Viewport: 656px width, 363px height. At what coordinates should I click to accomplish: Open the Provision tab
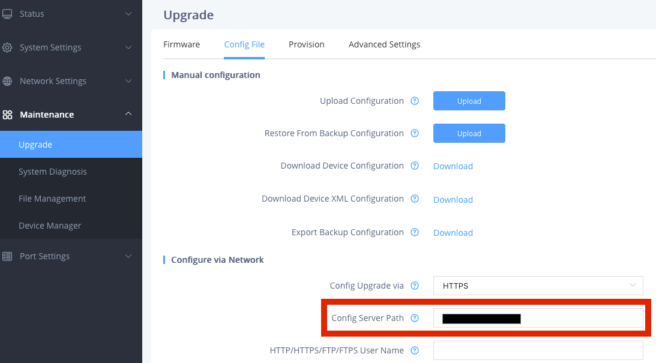point(306,44)
